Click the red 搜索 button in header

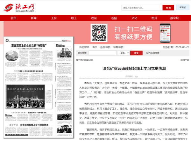point(168,8)
